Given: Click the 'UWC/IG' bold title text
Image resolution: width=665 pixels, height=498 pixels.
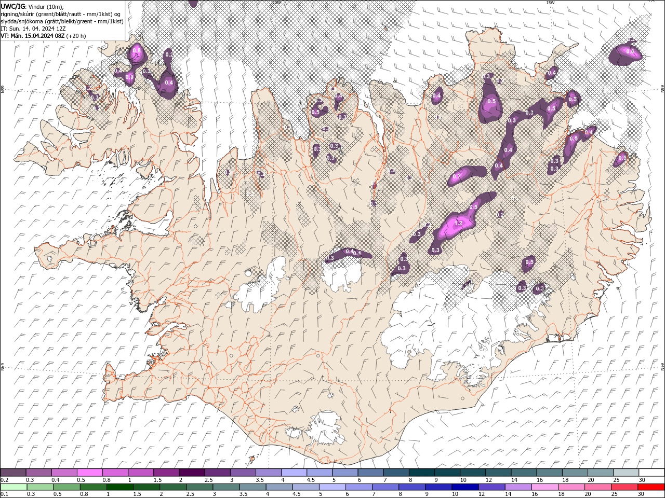Looking at the screenshot, I should click(13, 6).
